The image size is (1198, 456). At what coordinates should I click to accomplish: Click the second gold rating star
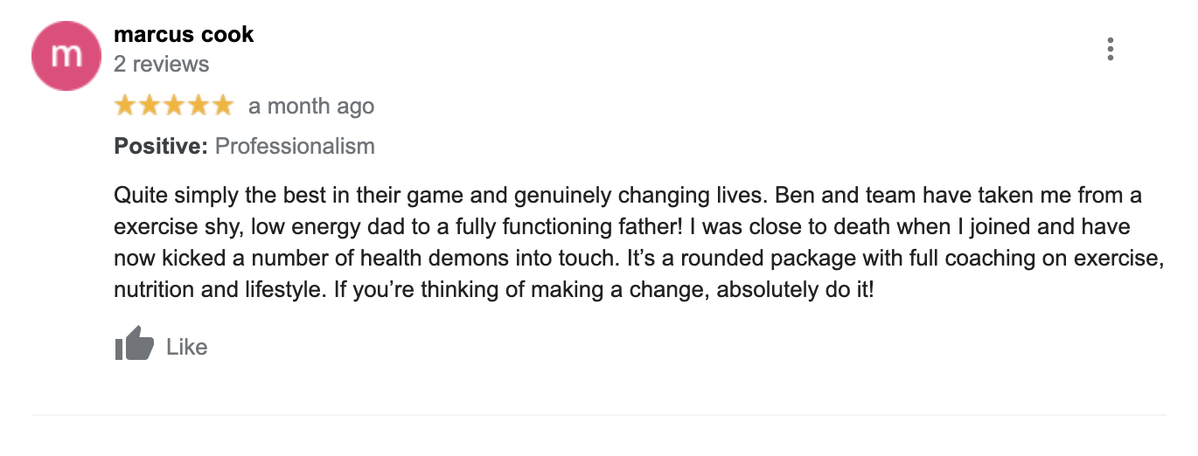pyautogui.click(x=150, y=106)
